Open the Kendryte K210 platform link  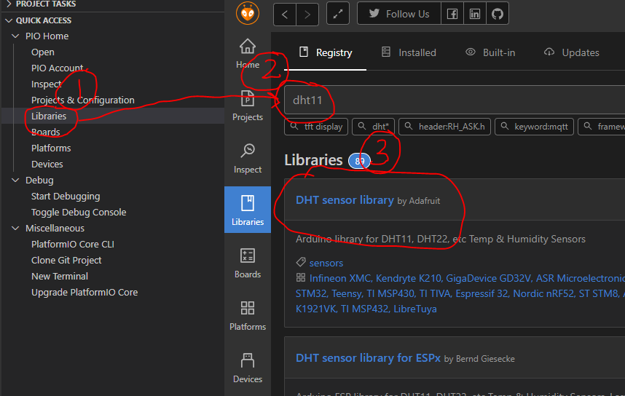pyautogui.click(x=409, y=278)
